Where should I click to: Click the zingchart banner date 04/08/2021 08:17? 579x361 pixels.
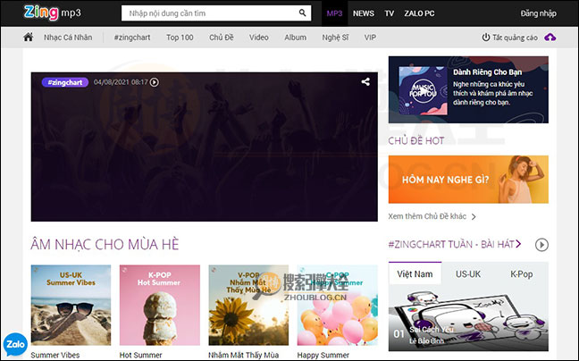pos(121,82)
